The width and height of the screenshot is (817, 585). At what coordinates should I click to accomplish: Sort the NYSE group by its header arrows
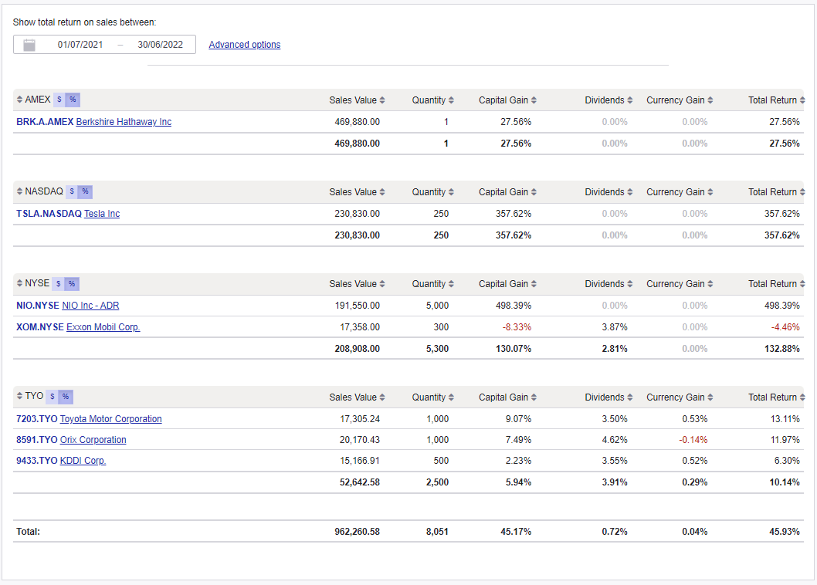[19, 283]
